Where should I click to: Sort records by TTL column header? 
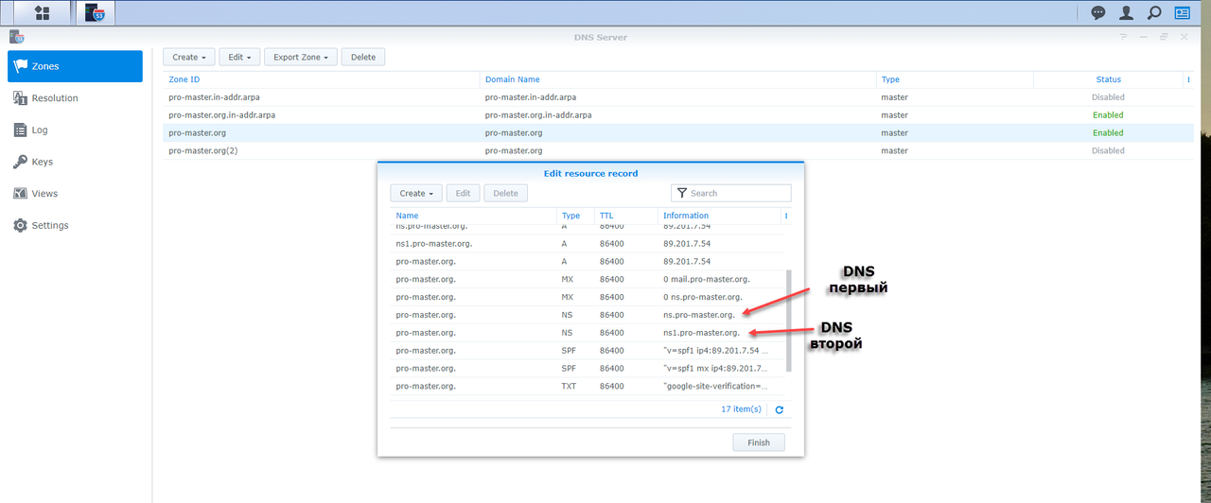(x=625, y=216)
